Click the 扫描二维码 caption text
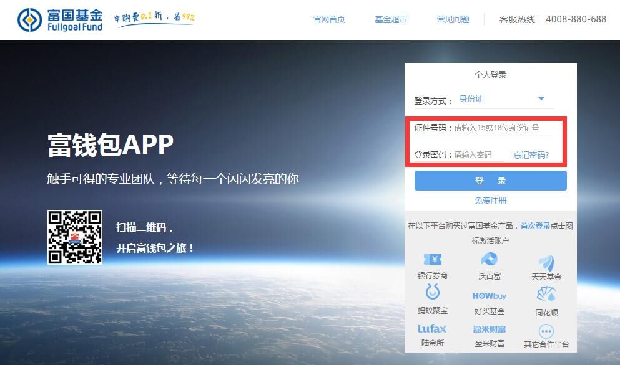This screenshot has height=365, width=620. (x=145, y=228)
